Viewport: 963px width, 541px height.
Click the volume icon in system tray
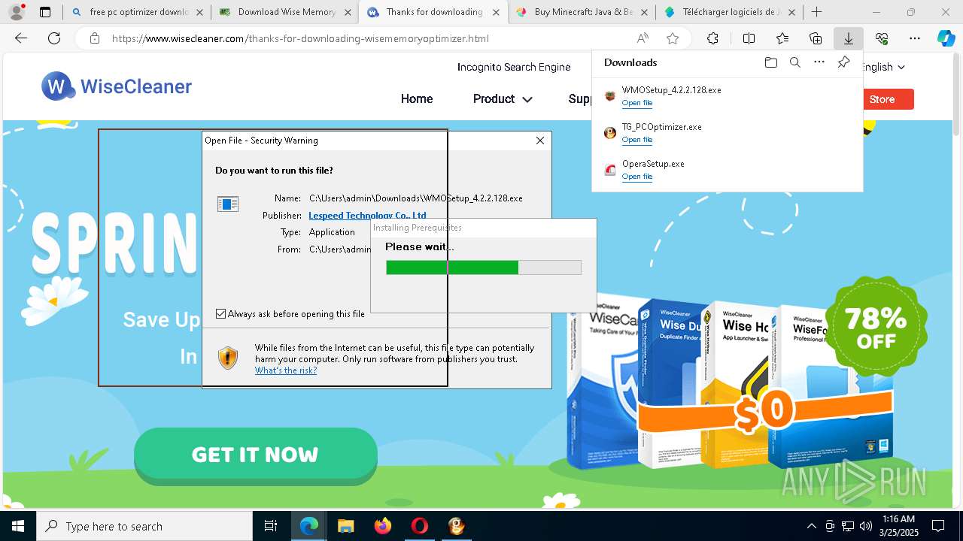[x=866, y=526]
